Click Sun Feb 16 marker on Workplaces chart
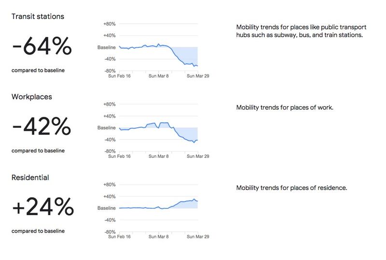This screenshot has width=386, height=260. pyautogui.click(x=119, y=156)
